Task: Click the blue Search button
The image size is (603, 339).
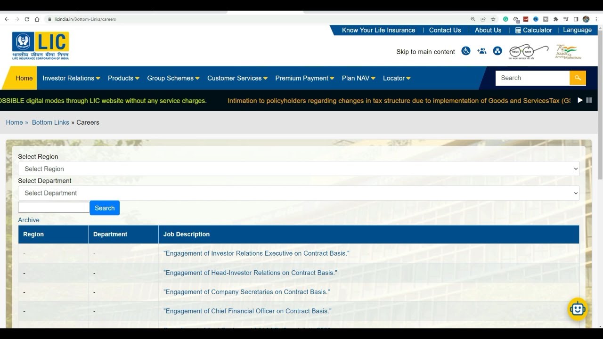Action: pyautogui.click(x=105, y=208)
